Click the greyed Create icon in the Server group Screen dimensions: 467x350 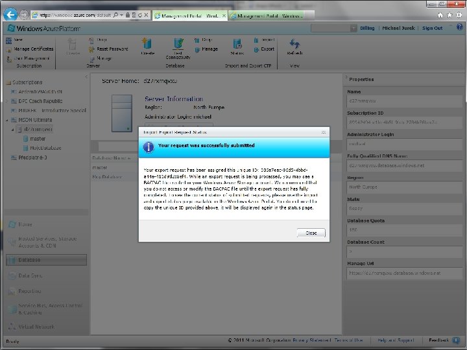(x=73, y=44)
